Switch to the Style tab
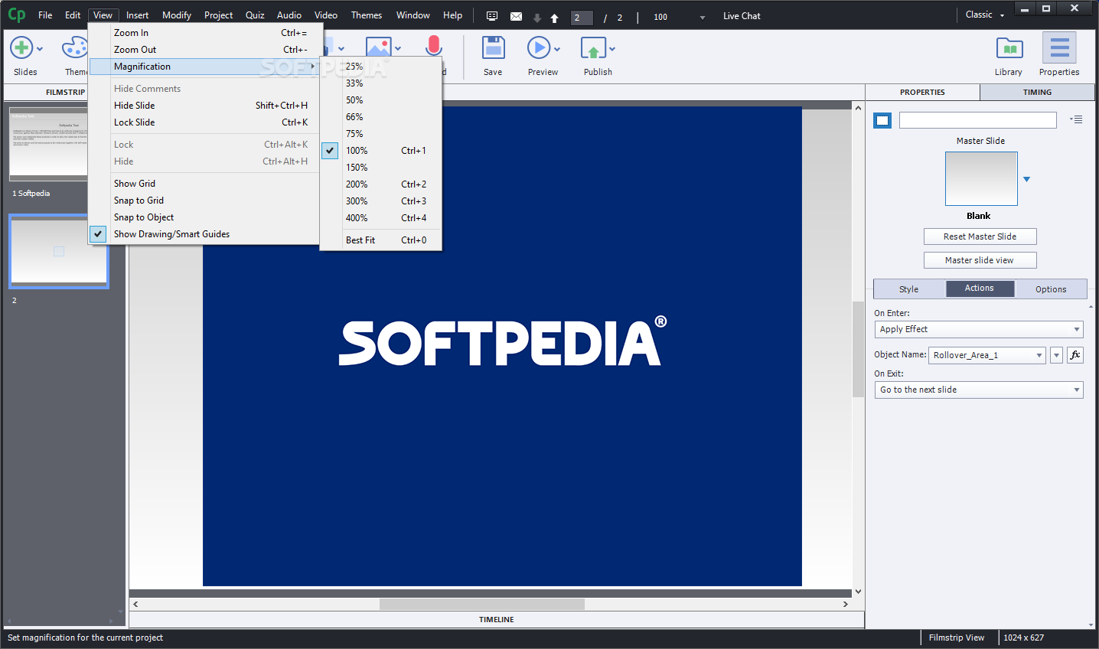Viewport: 1099px width, 649px height. [909, 289]
